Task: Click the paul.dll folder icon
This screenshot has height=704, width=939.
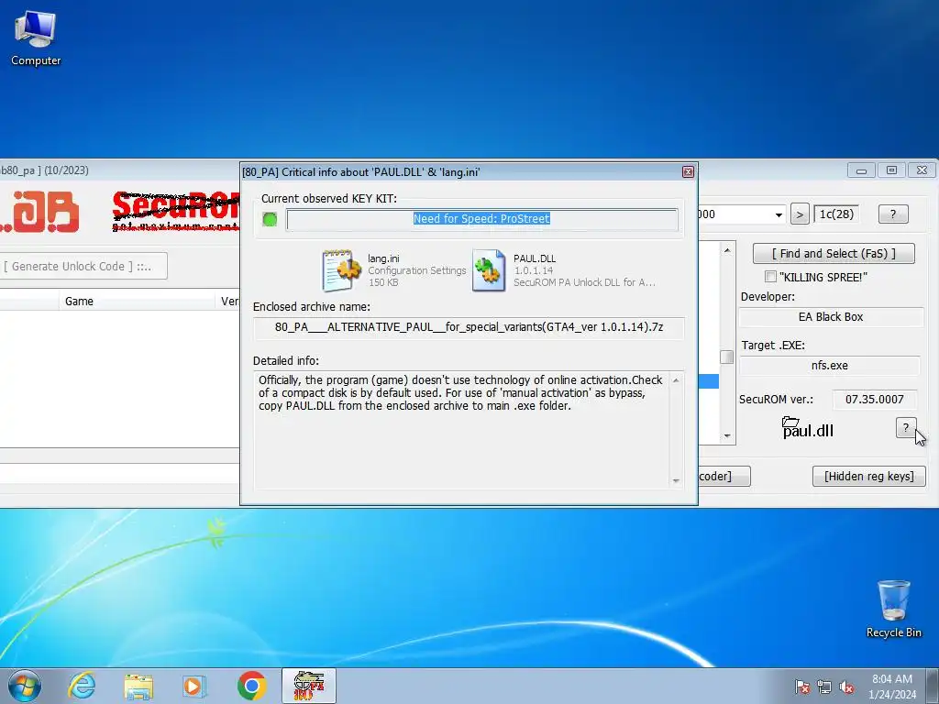Action: coord(790,422)
